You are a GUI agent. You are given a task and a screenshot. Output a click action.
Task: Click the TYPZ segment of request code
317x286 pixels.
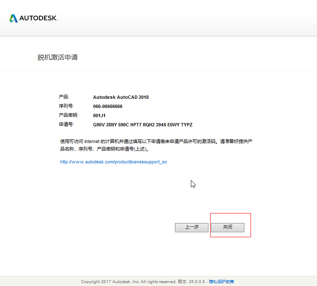pos(186,125)
